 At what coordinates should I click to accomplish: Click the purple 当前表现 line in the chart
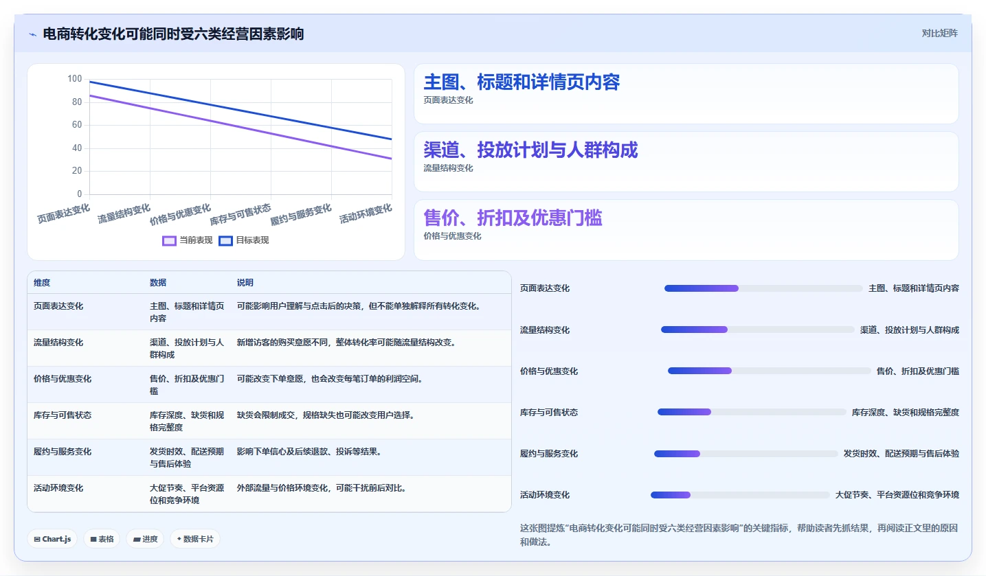point(240,127)
